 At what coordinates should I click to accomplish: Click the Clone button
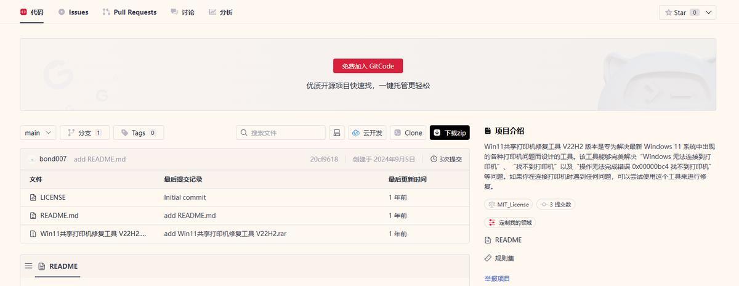(408, 133)
